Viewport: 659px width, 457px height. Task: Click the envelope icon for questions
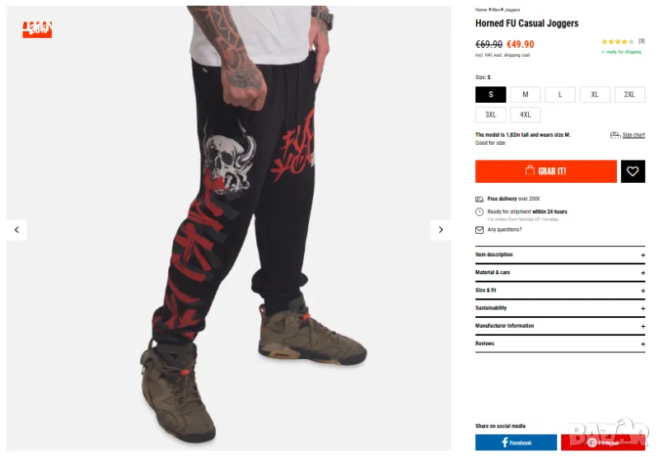(479, 230)
